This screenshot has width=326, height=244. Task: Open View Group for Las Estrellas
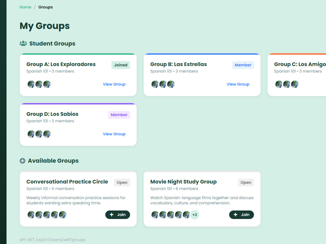(238, 84)
